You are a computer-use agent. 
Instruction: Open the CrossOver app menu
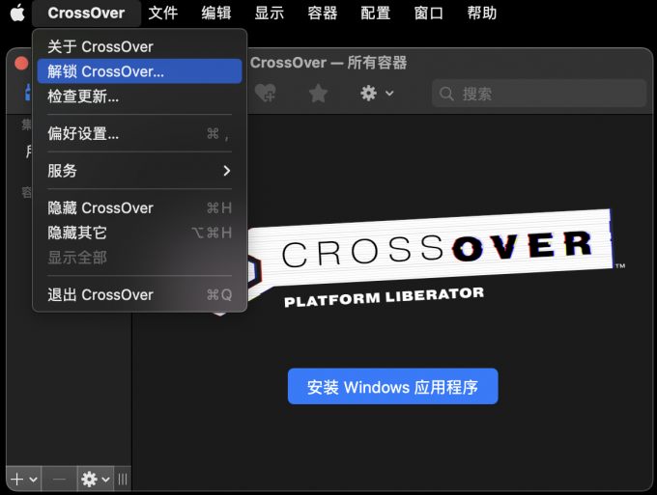pyautogui.click(x=86, y=13)
